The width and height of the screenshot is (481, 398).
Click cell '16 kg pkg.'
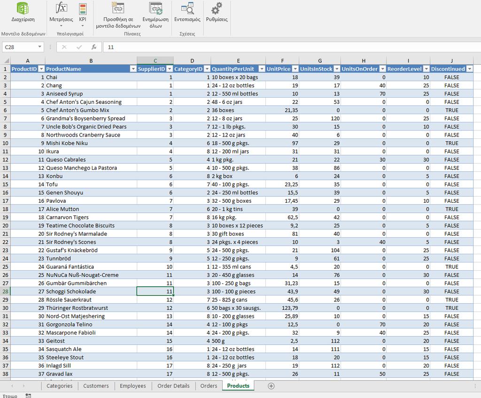[238, 217]
